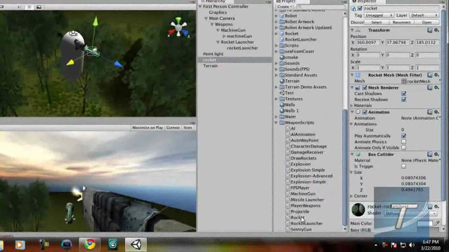This screenshot has height=252, width=449.
Task: Click the object name field rocket
Action: click(401, 8)
